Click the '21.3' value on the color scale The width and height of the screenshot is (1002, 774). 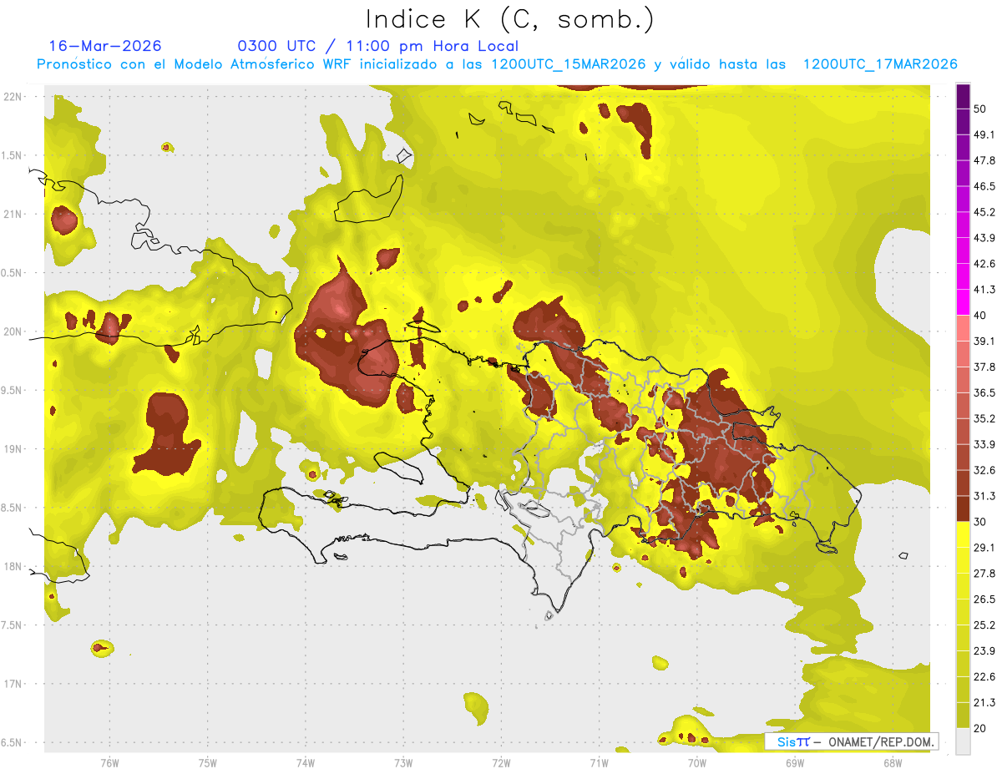click(984, 703)
